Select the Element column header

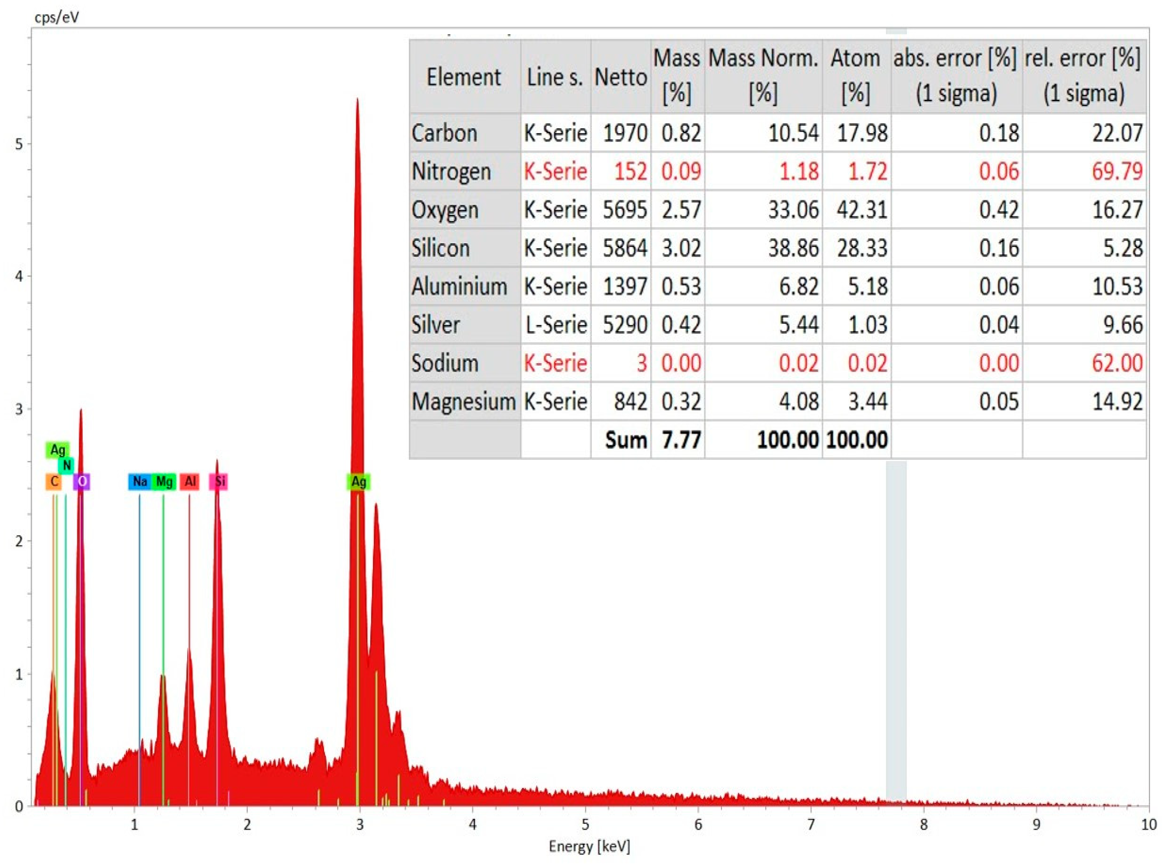pos(464,77)
